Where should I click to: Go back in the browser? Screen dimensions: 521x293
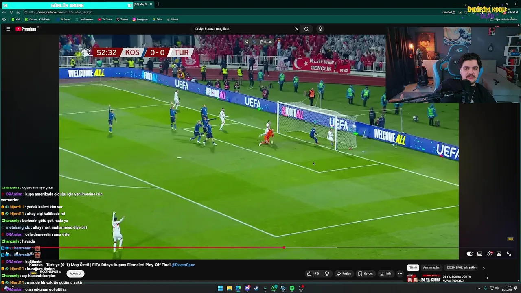pyautogui.click(x=4, y=12)
